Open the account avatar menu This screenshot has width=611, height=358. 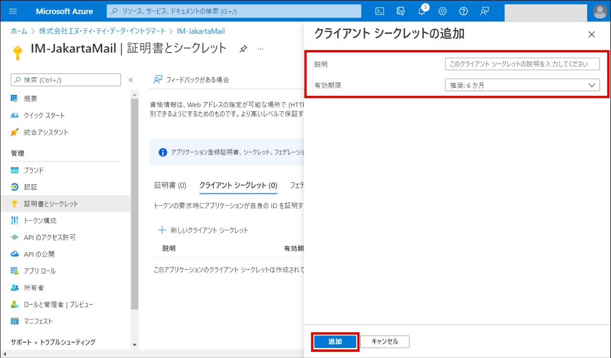coord(600,11)
